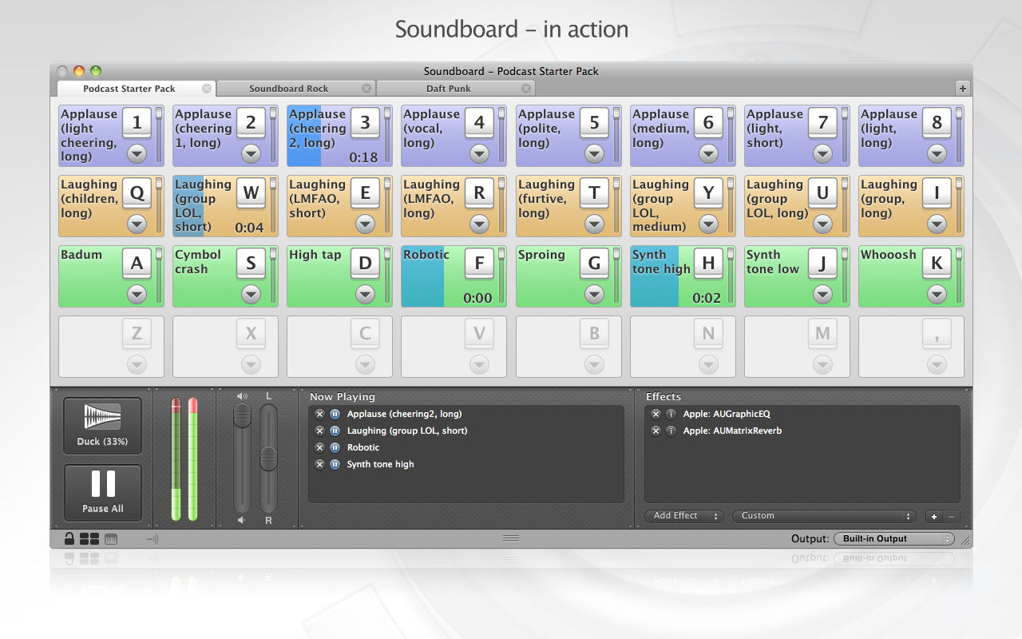Pause Applause (cheering2, long) in Now Playing
Viewport: 1022px width, 639px height.
click(335, 414)
